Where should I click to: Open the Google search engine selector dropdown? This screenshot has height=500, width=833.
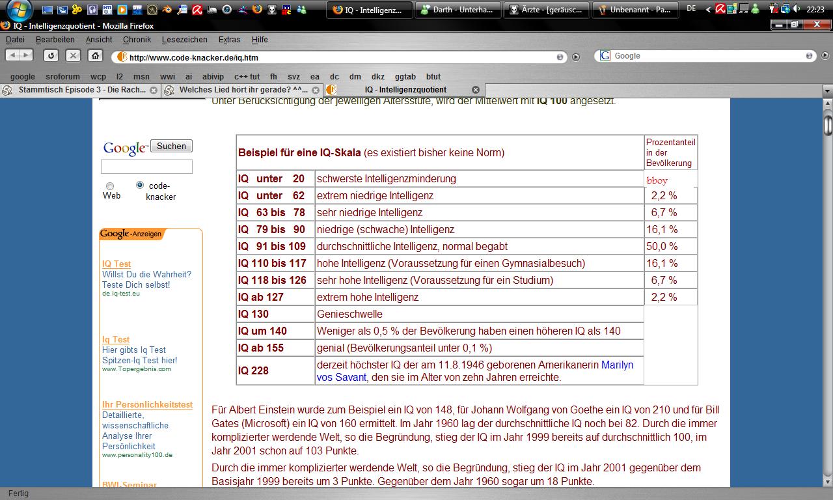605,56
